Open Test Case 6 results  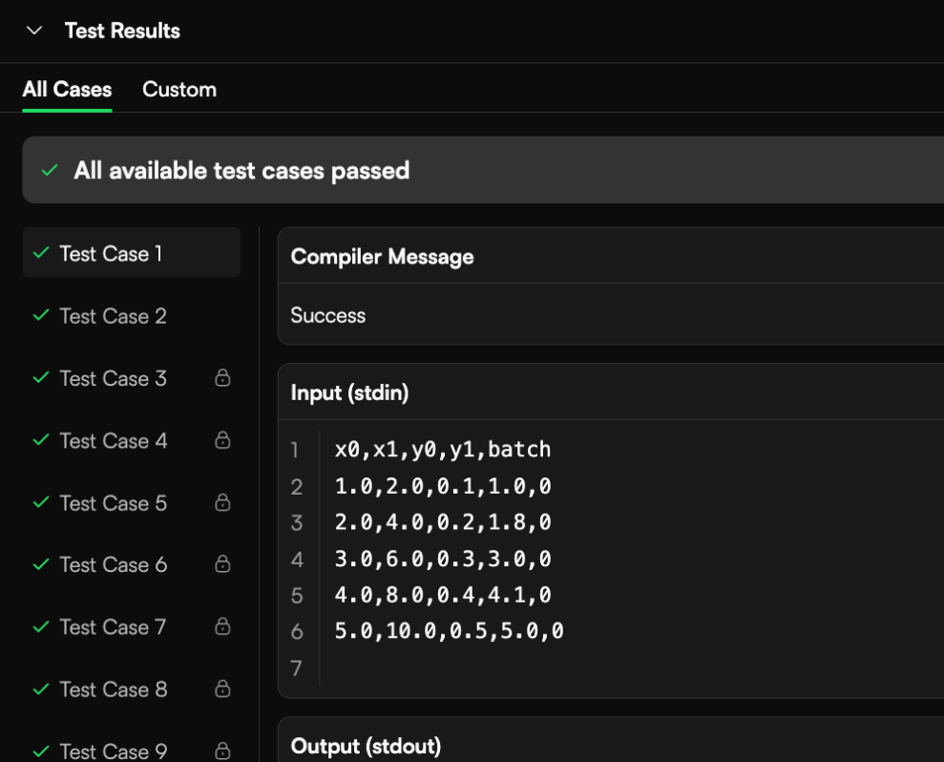pos(113,565)
